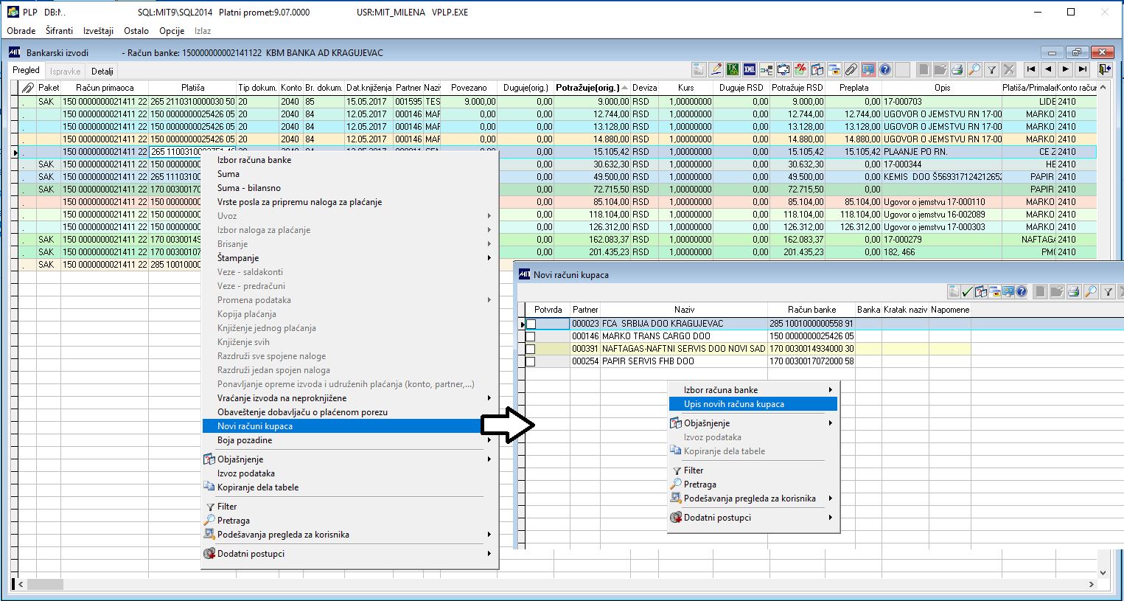The image size is (1124, 601).
Task: Click the exit door icon at toolbar end
Action: point(1104,69)
